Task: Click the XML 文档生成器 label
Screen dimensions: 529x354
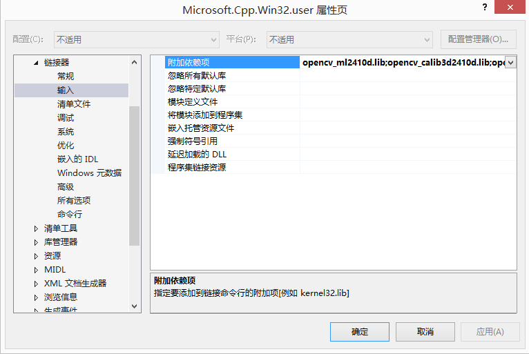Action: 75,284
